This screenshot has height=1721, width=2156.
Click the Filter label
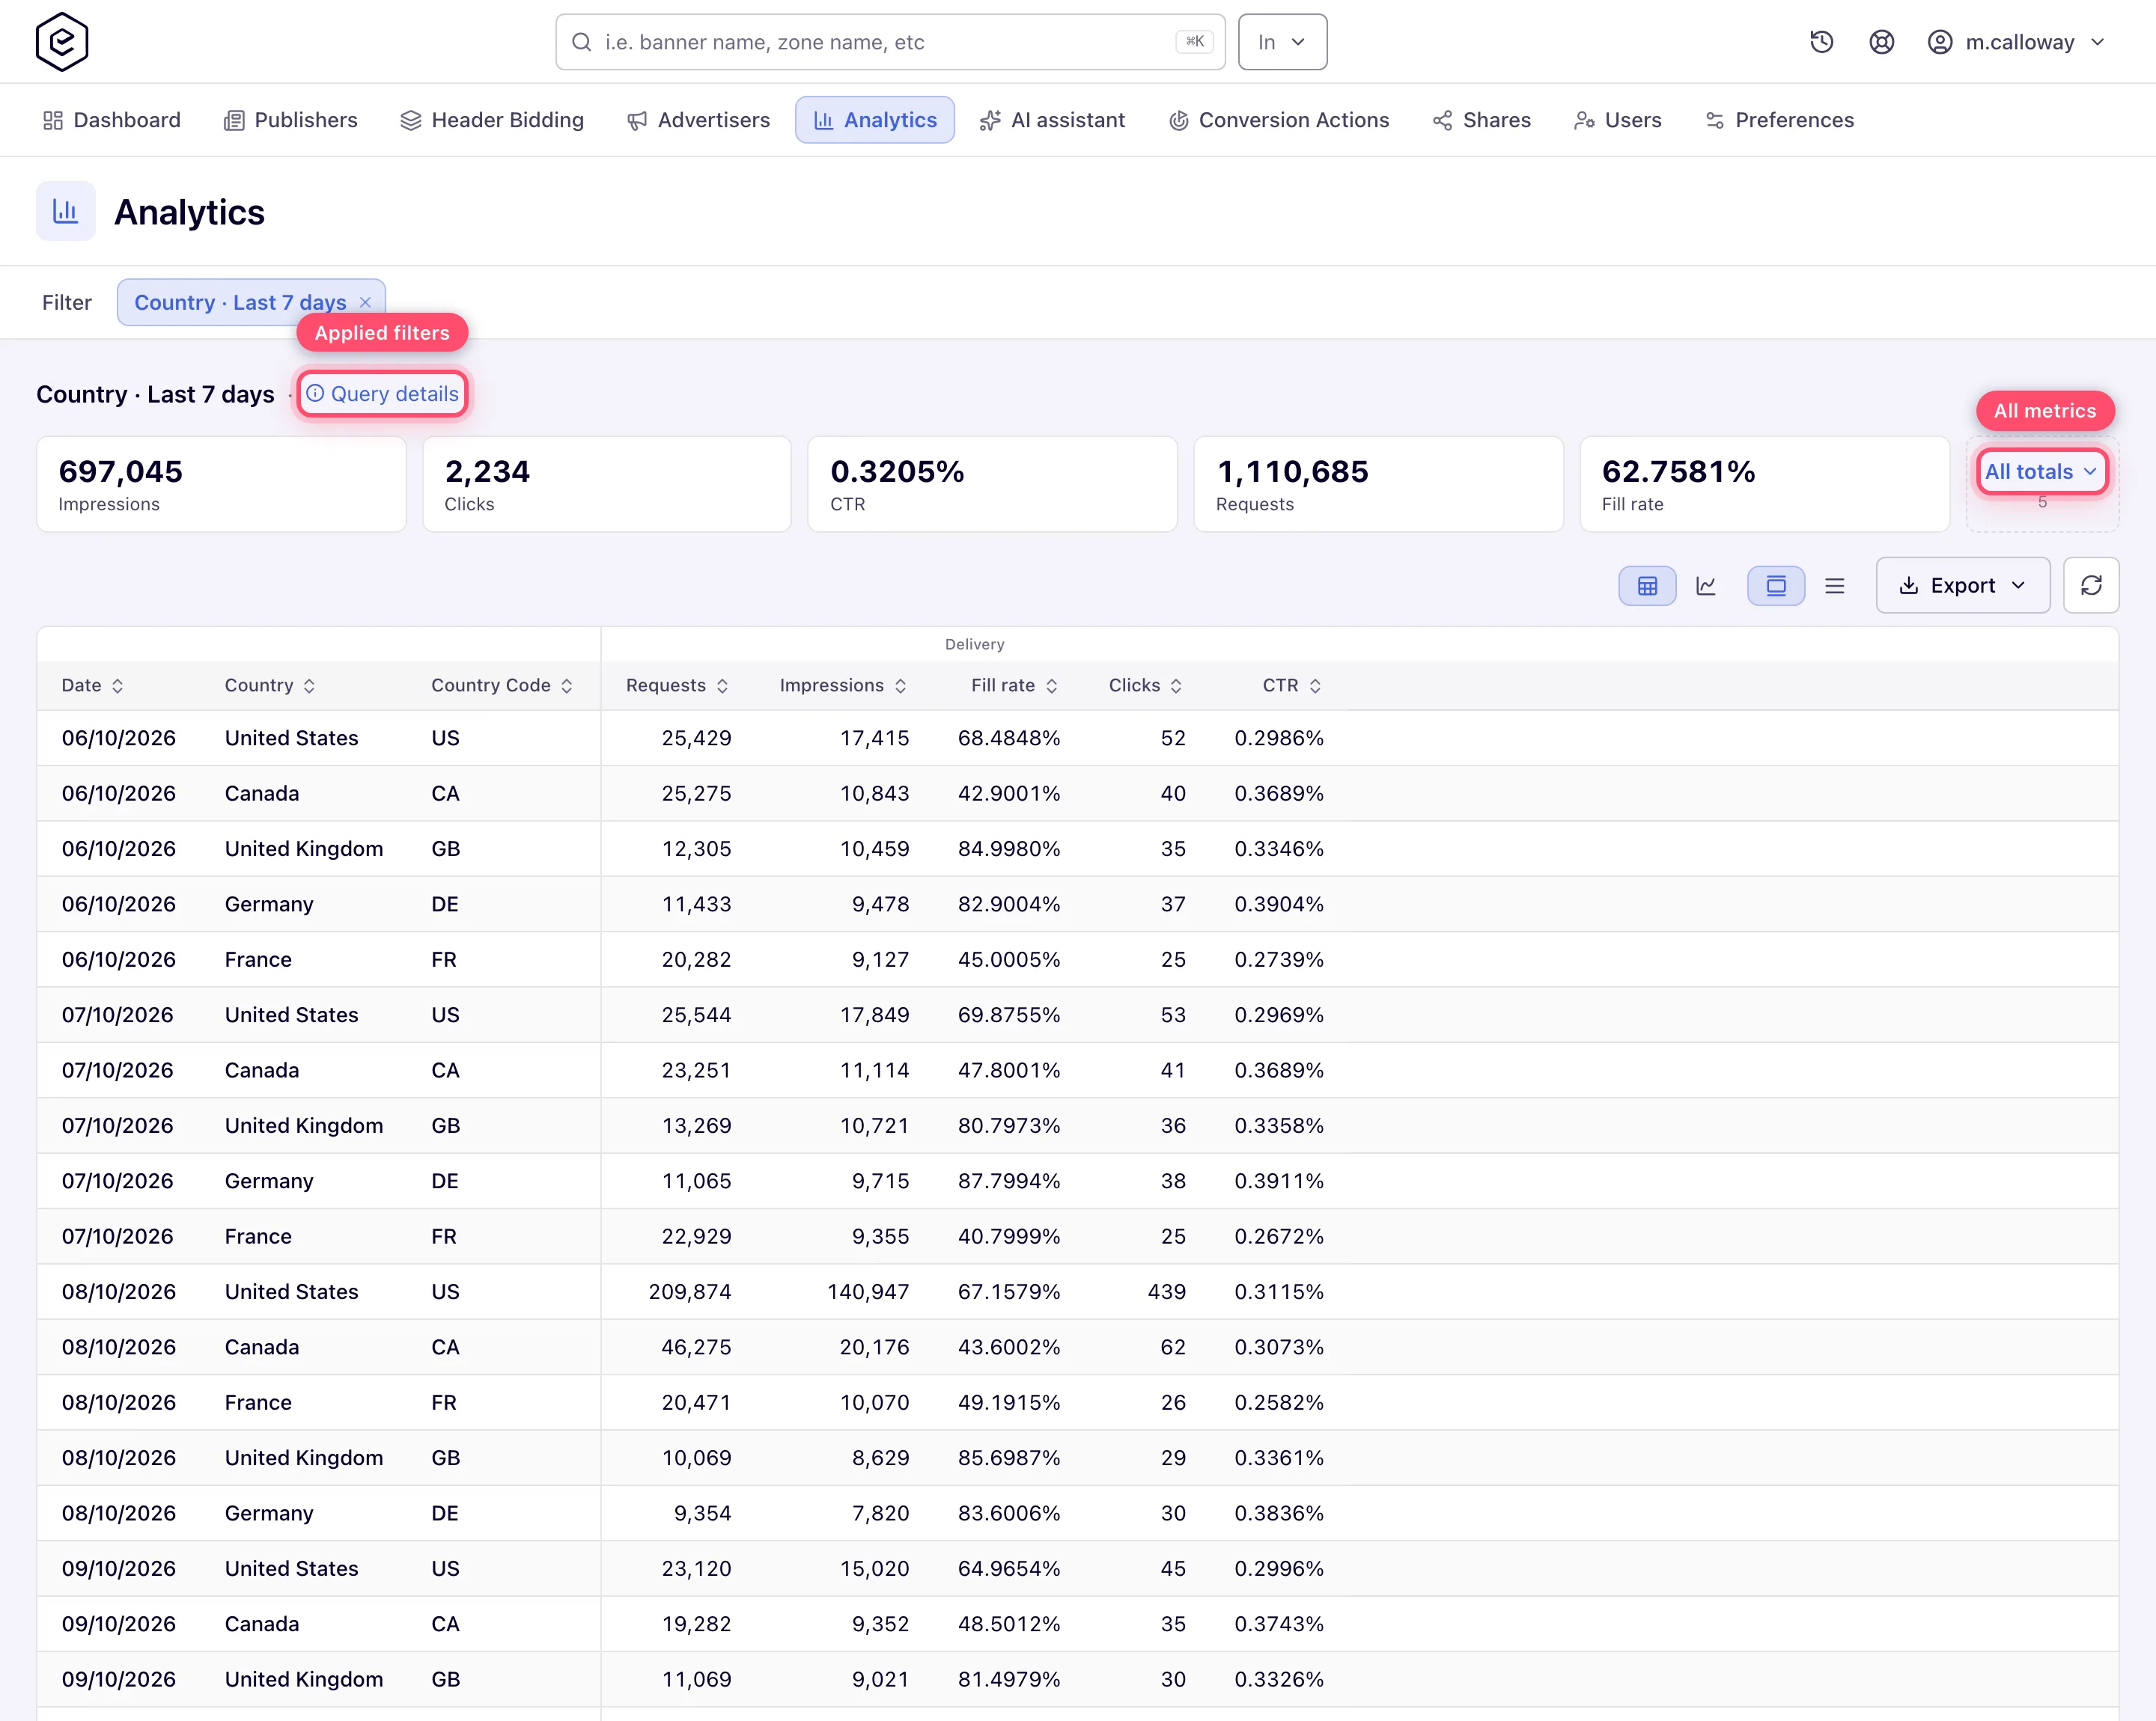coord(67,303)
